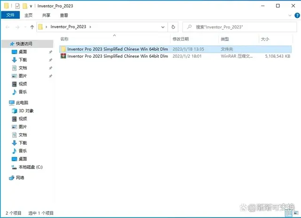Expand the ribbon with chevron
This screenshot has height=218, width=301.
[x=290, y=16]
